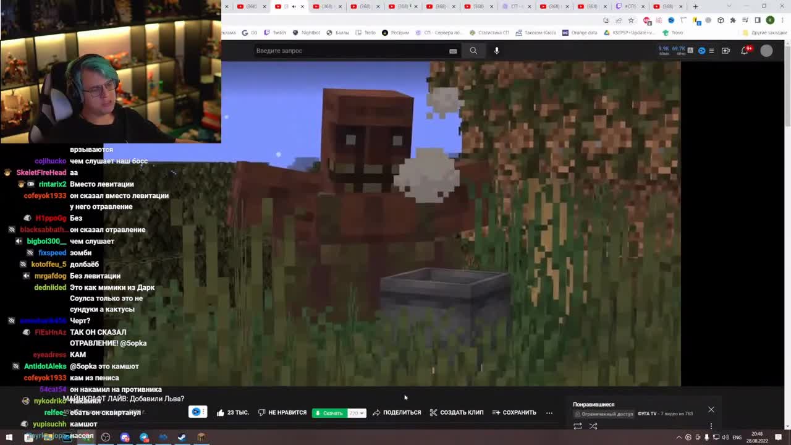Expand the 720 quality dropdown next to Скачать
791x445 pixels.
point(357,413)
